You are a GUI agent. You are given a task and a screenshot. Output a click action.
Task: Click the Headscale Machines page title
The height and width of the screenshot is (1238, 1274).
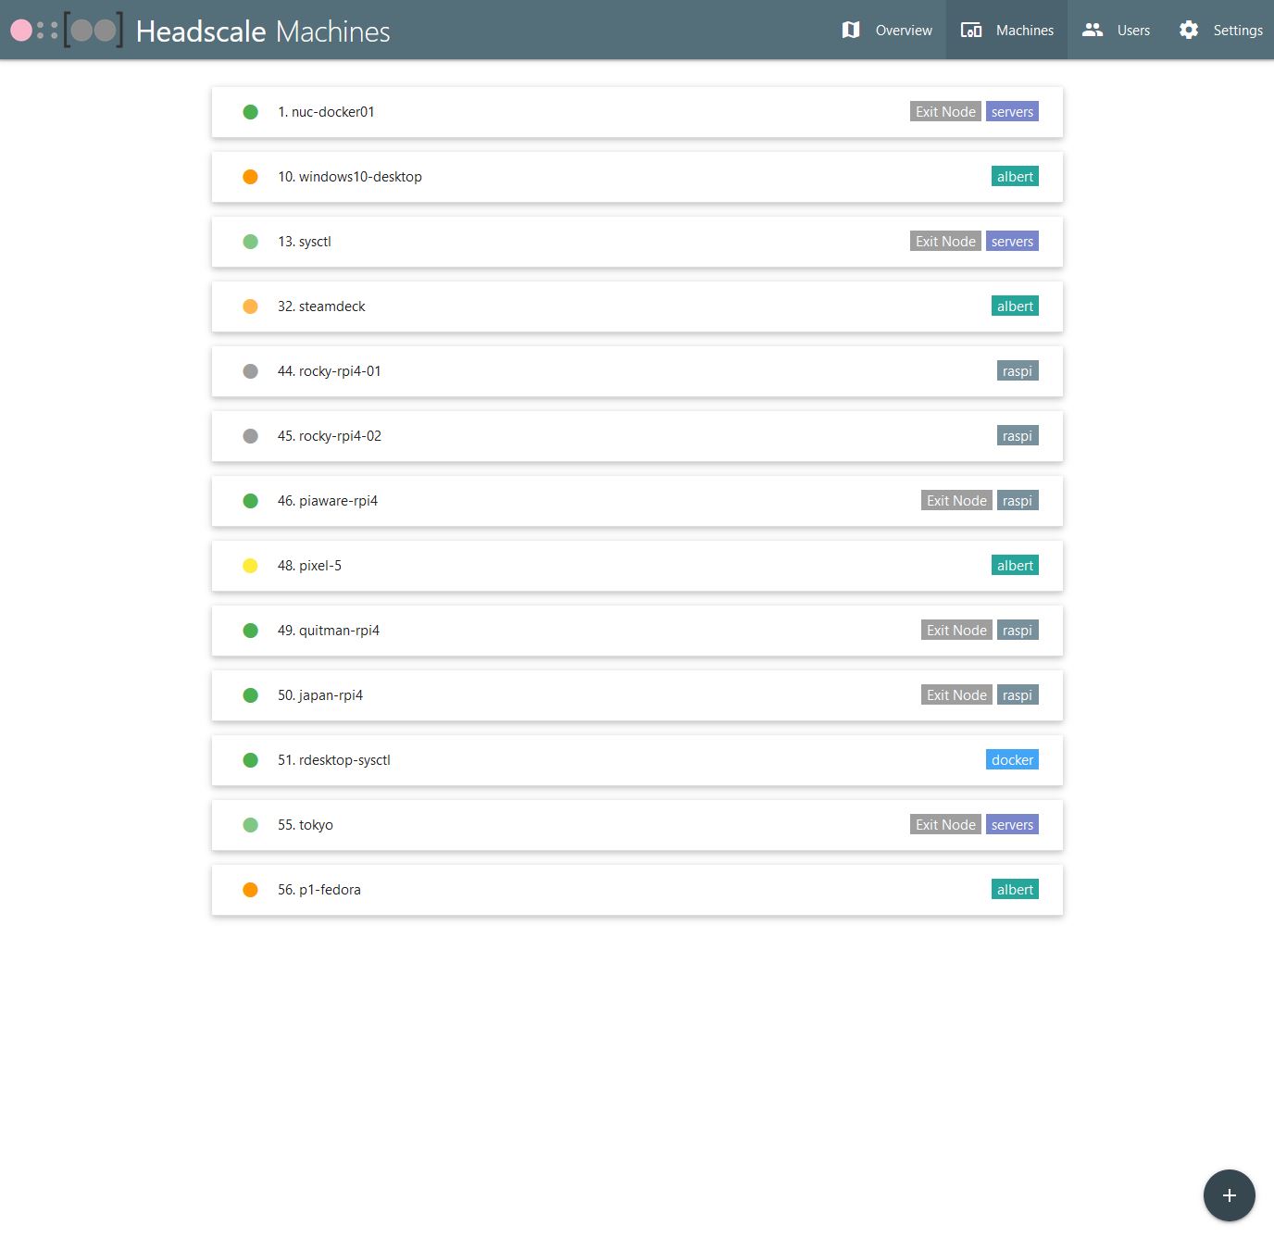point(263,31)
